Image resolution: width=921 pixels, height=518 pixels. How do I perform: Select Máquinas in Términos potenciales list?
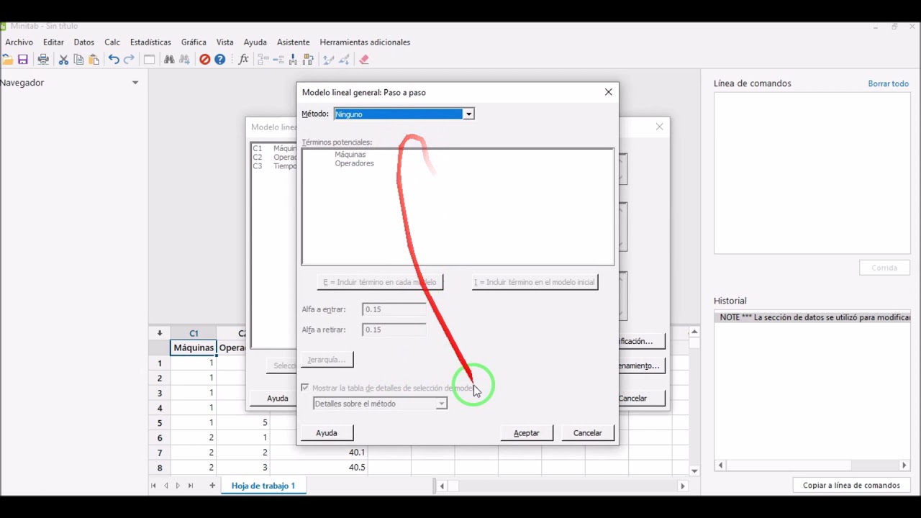[350, 155]
